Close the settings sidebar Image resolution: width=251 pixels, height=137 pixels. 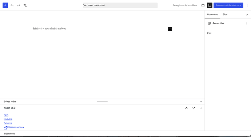coord(247,14)
